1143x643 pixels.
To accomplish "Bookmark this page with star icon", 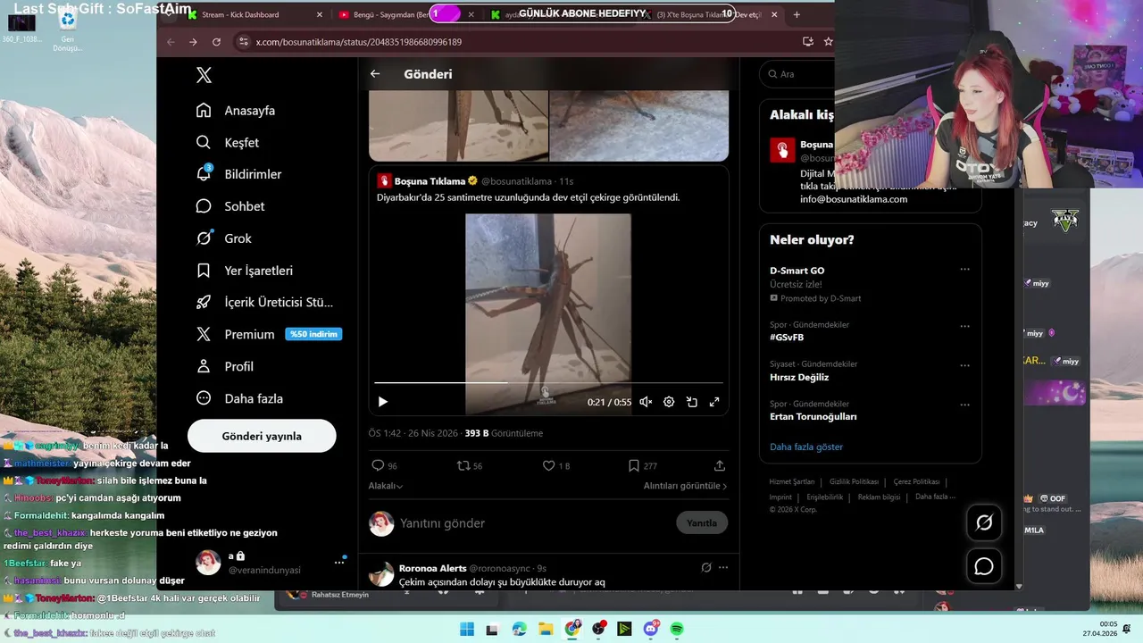I will [828, 42].
